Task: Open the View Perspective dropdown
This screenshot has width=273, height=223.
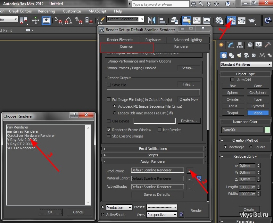Action: click(162, 214)
